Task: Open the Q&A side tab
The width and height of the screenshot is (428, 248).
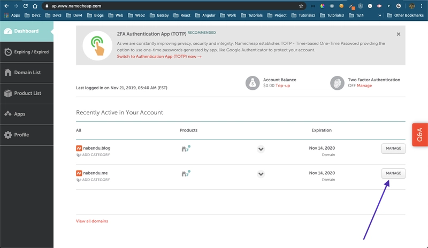Action: (420, 135)
